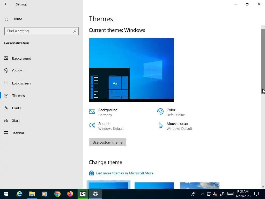Click the Find a setting search box

tap(41, 31)
